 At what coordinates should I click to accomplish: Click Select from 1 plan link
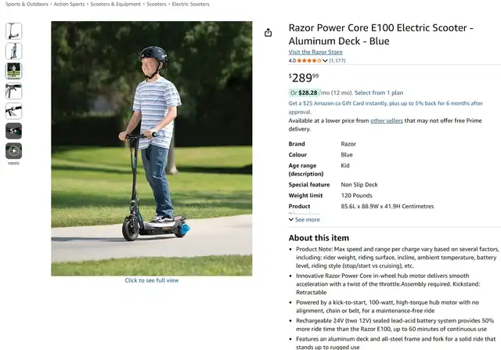click(379, 92)
